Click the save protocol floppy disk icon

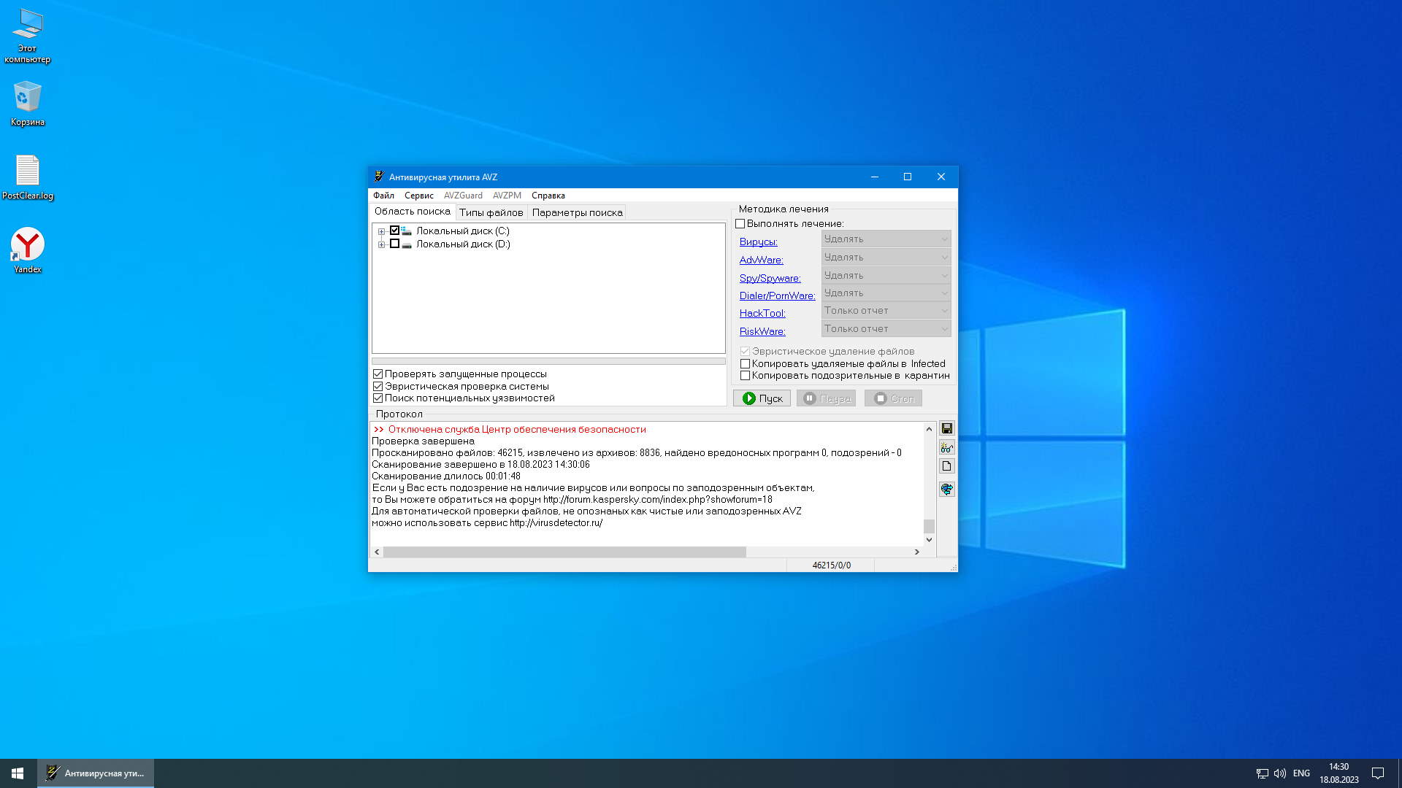(x=946, y=428)
